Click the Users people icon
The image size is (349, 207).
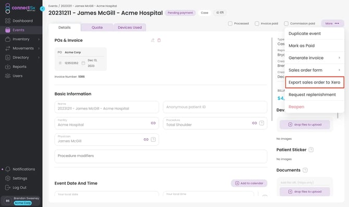click(8, 76)
